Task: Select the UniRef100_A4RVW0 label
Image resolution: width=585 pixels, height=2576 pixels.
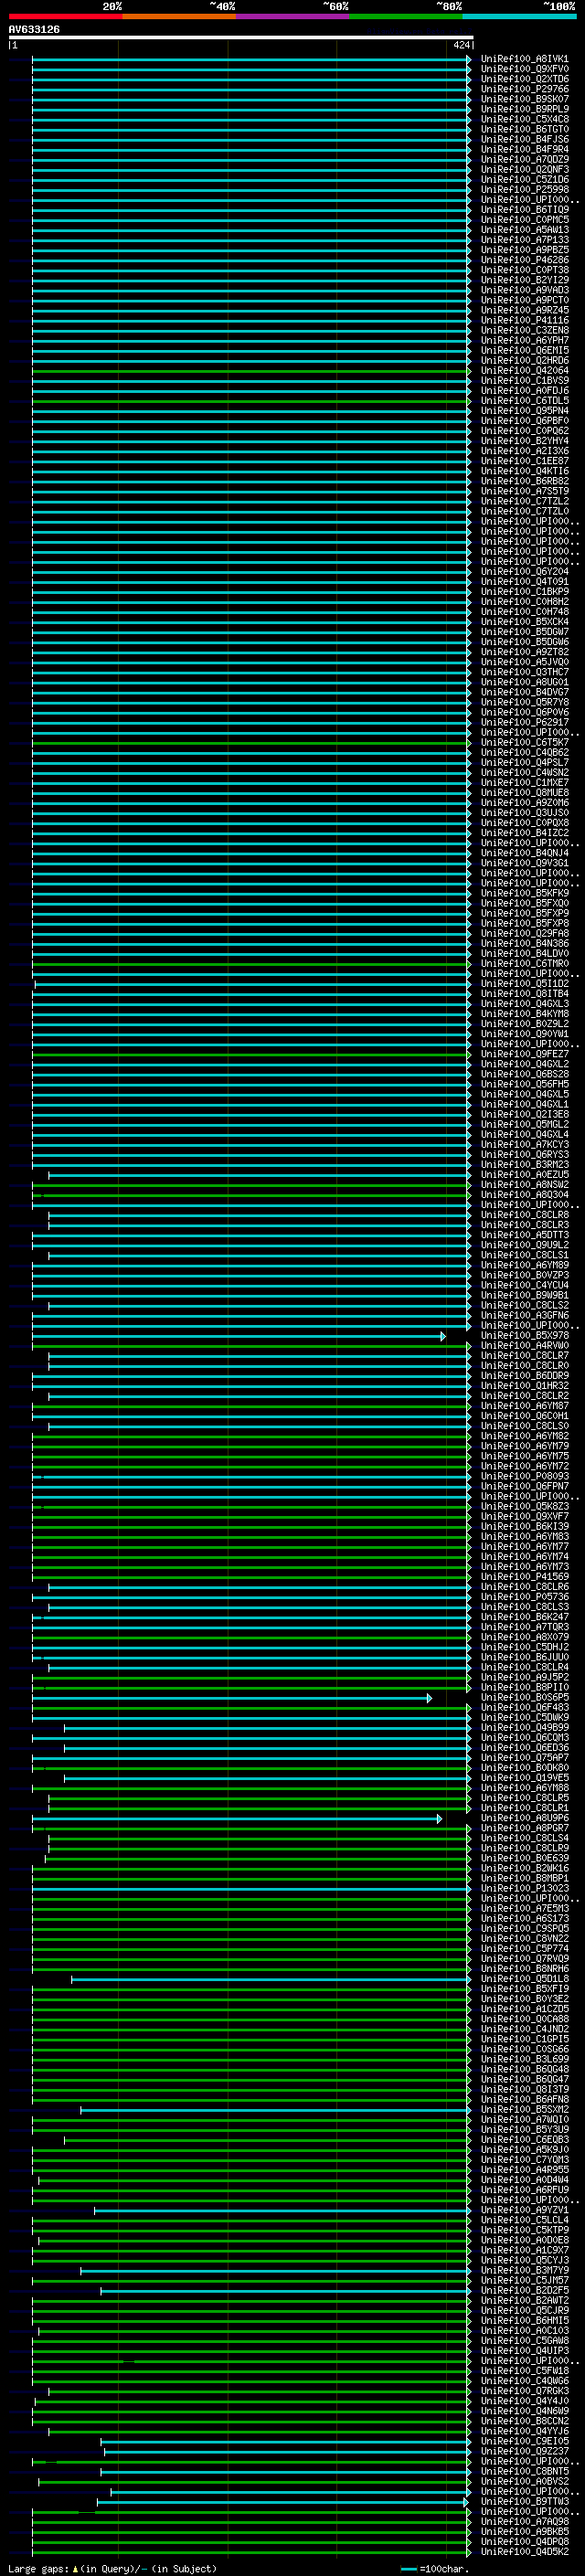Action: (x=524, y=1346)
